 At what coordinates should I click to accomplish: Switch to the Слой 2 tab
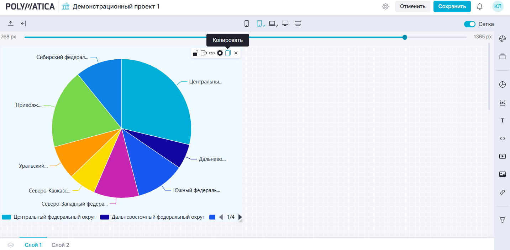click(x=60, y=245)
